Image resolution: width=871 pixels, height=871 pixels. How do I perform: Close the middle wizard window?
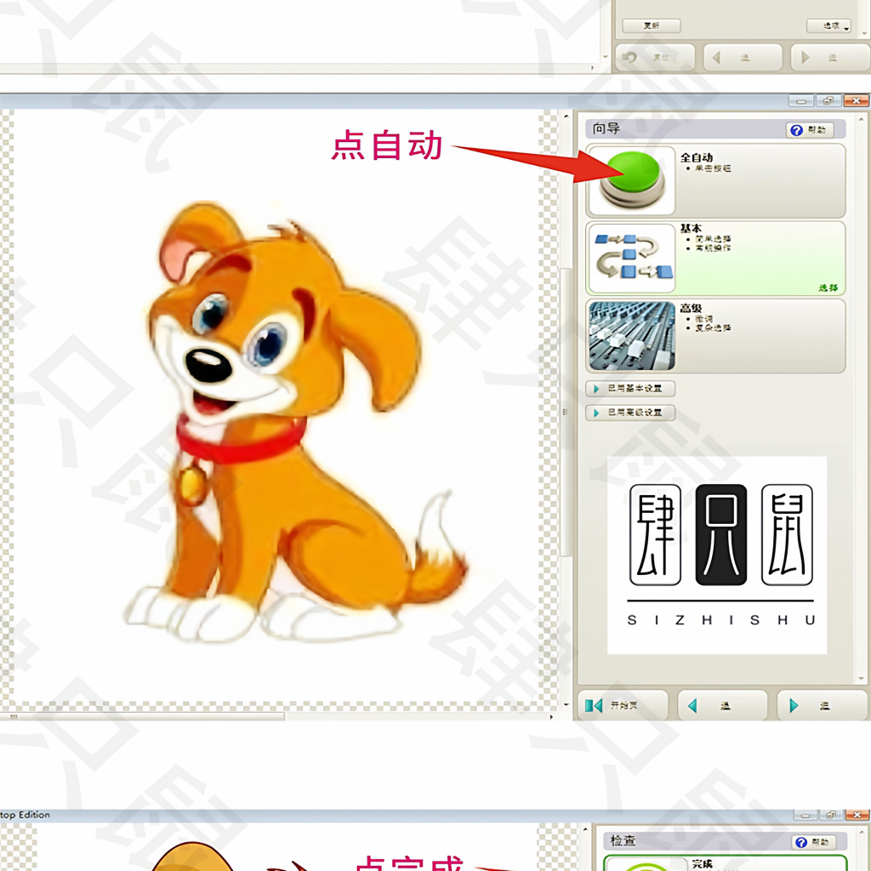(856, 101)
